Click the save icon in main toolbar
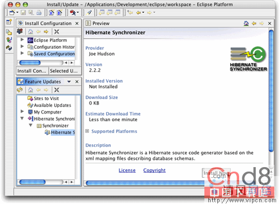The height and width of the screenshot is (204, 280). [23, 12]
